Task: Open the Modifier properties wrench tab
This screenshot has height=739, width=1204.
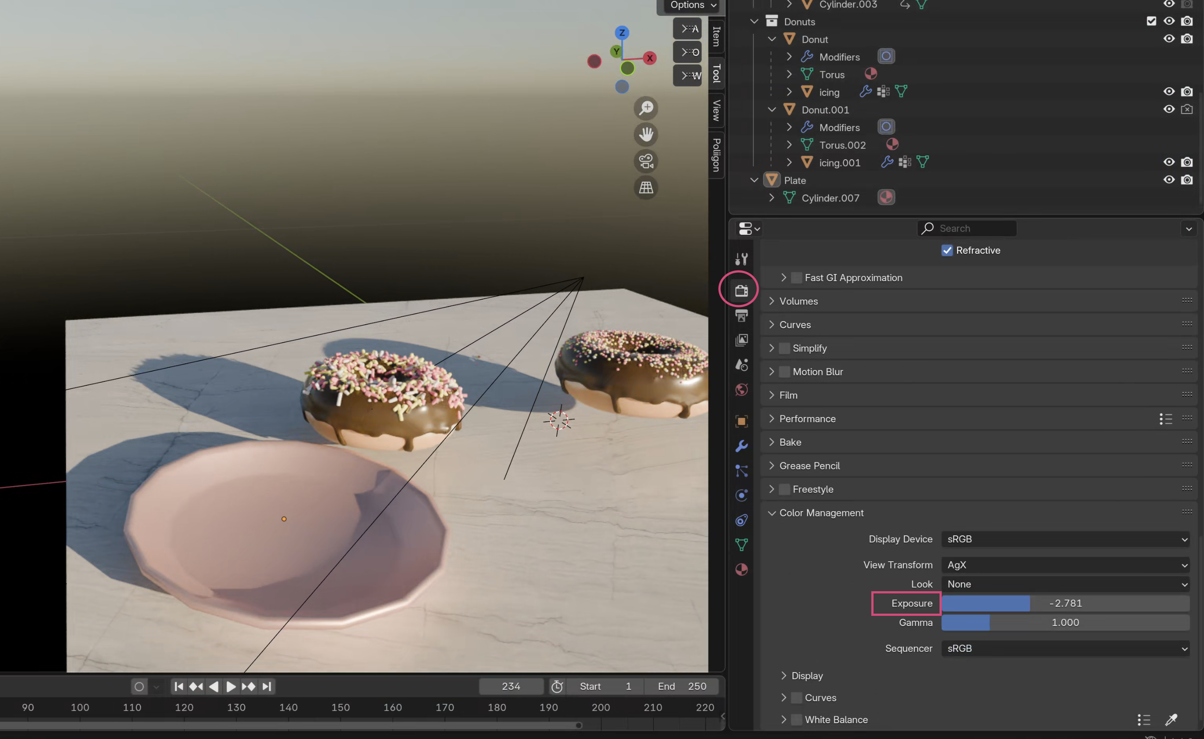Action: tap(741, 446)
